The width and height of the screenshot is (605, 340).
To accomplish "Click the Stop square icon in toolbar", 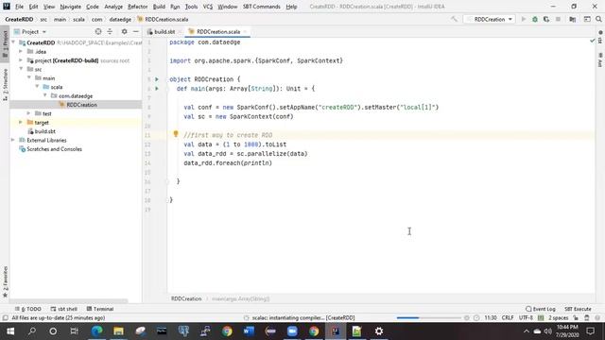I will (558, 19).
